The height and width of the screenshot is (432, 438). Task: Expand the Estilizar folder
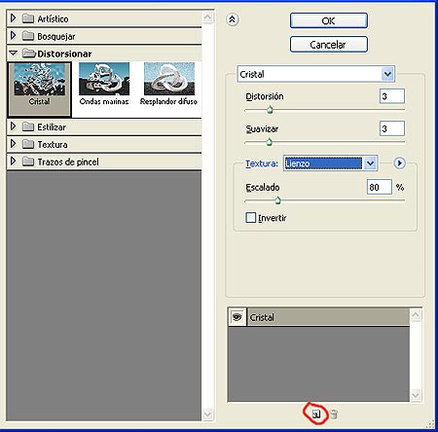(13, 126)
